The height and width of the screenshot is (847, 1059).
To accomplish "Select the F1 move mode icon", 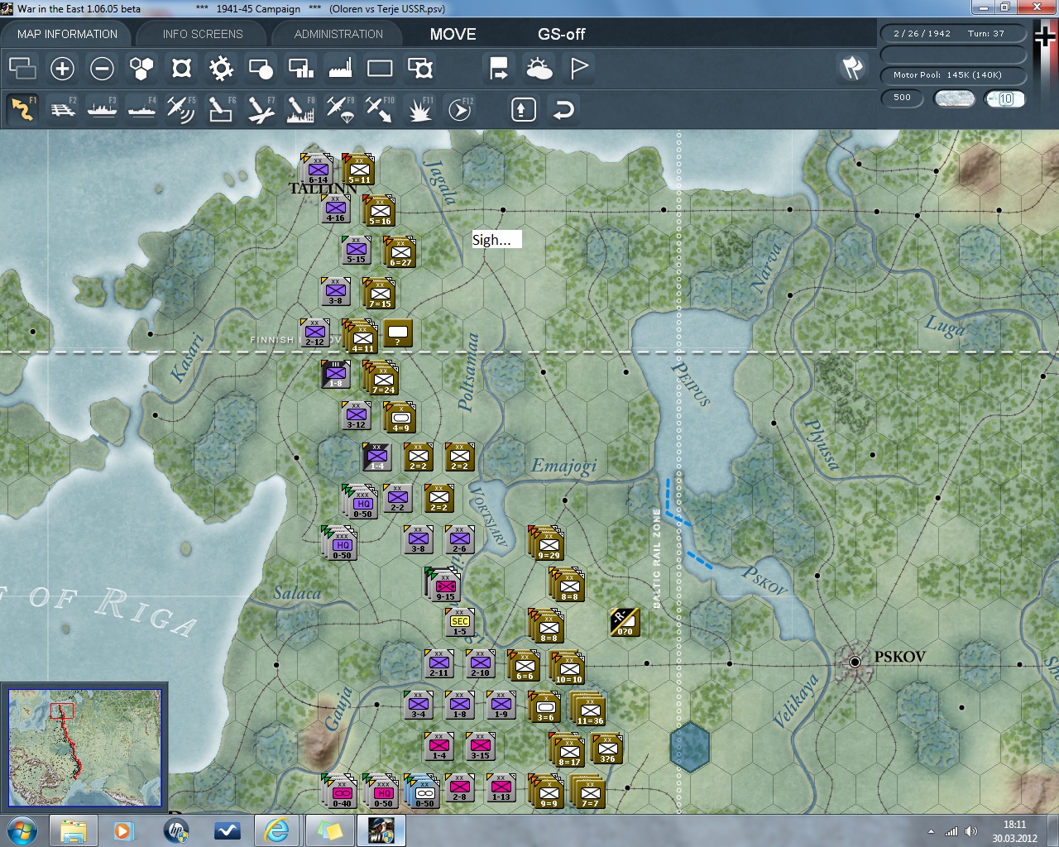I will pos(22,109).
